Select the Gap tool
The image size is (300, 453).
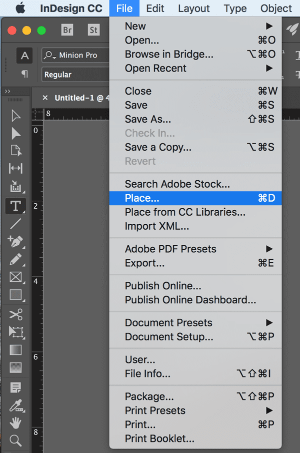[15, 169]
